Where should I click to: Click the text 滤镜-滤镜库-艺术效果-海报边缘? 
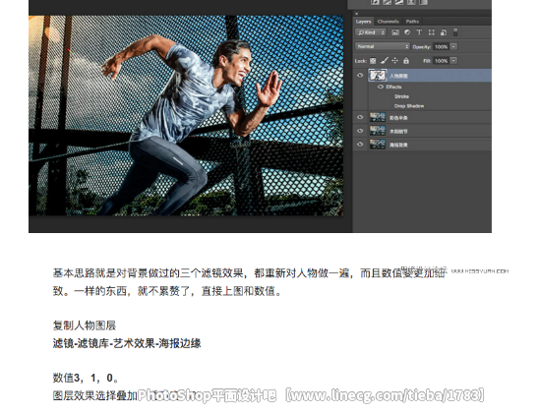tap(127, 343)
